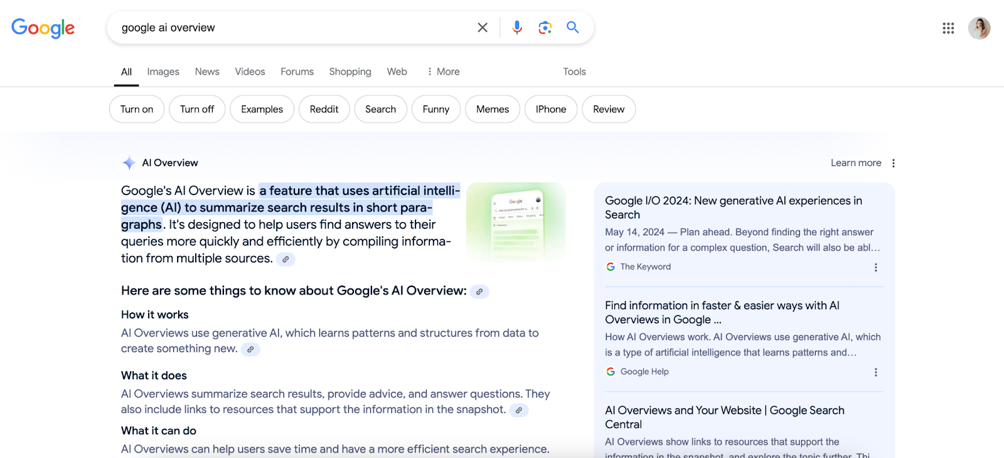1004x458 pixels.
Task: Open the AI Overview preview image thumbnail
Action: 516,221
